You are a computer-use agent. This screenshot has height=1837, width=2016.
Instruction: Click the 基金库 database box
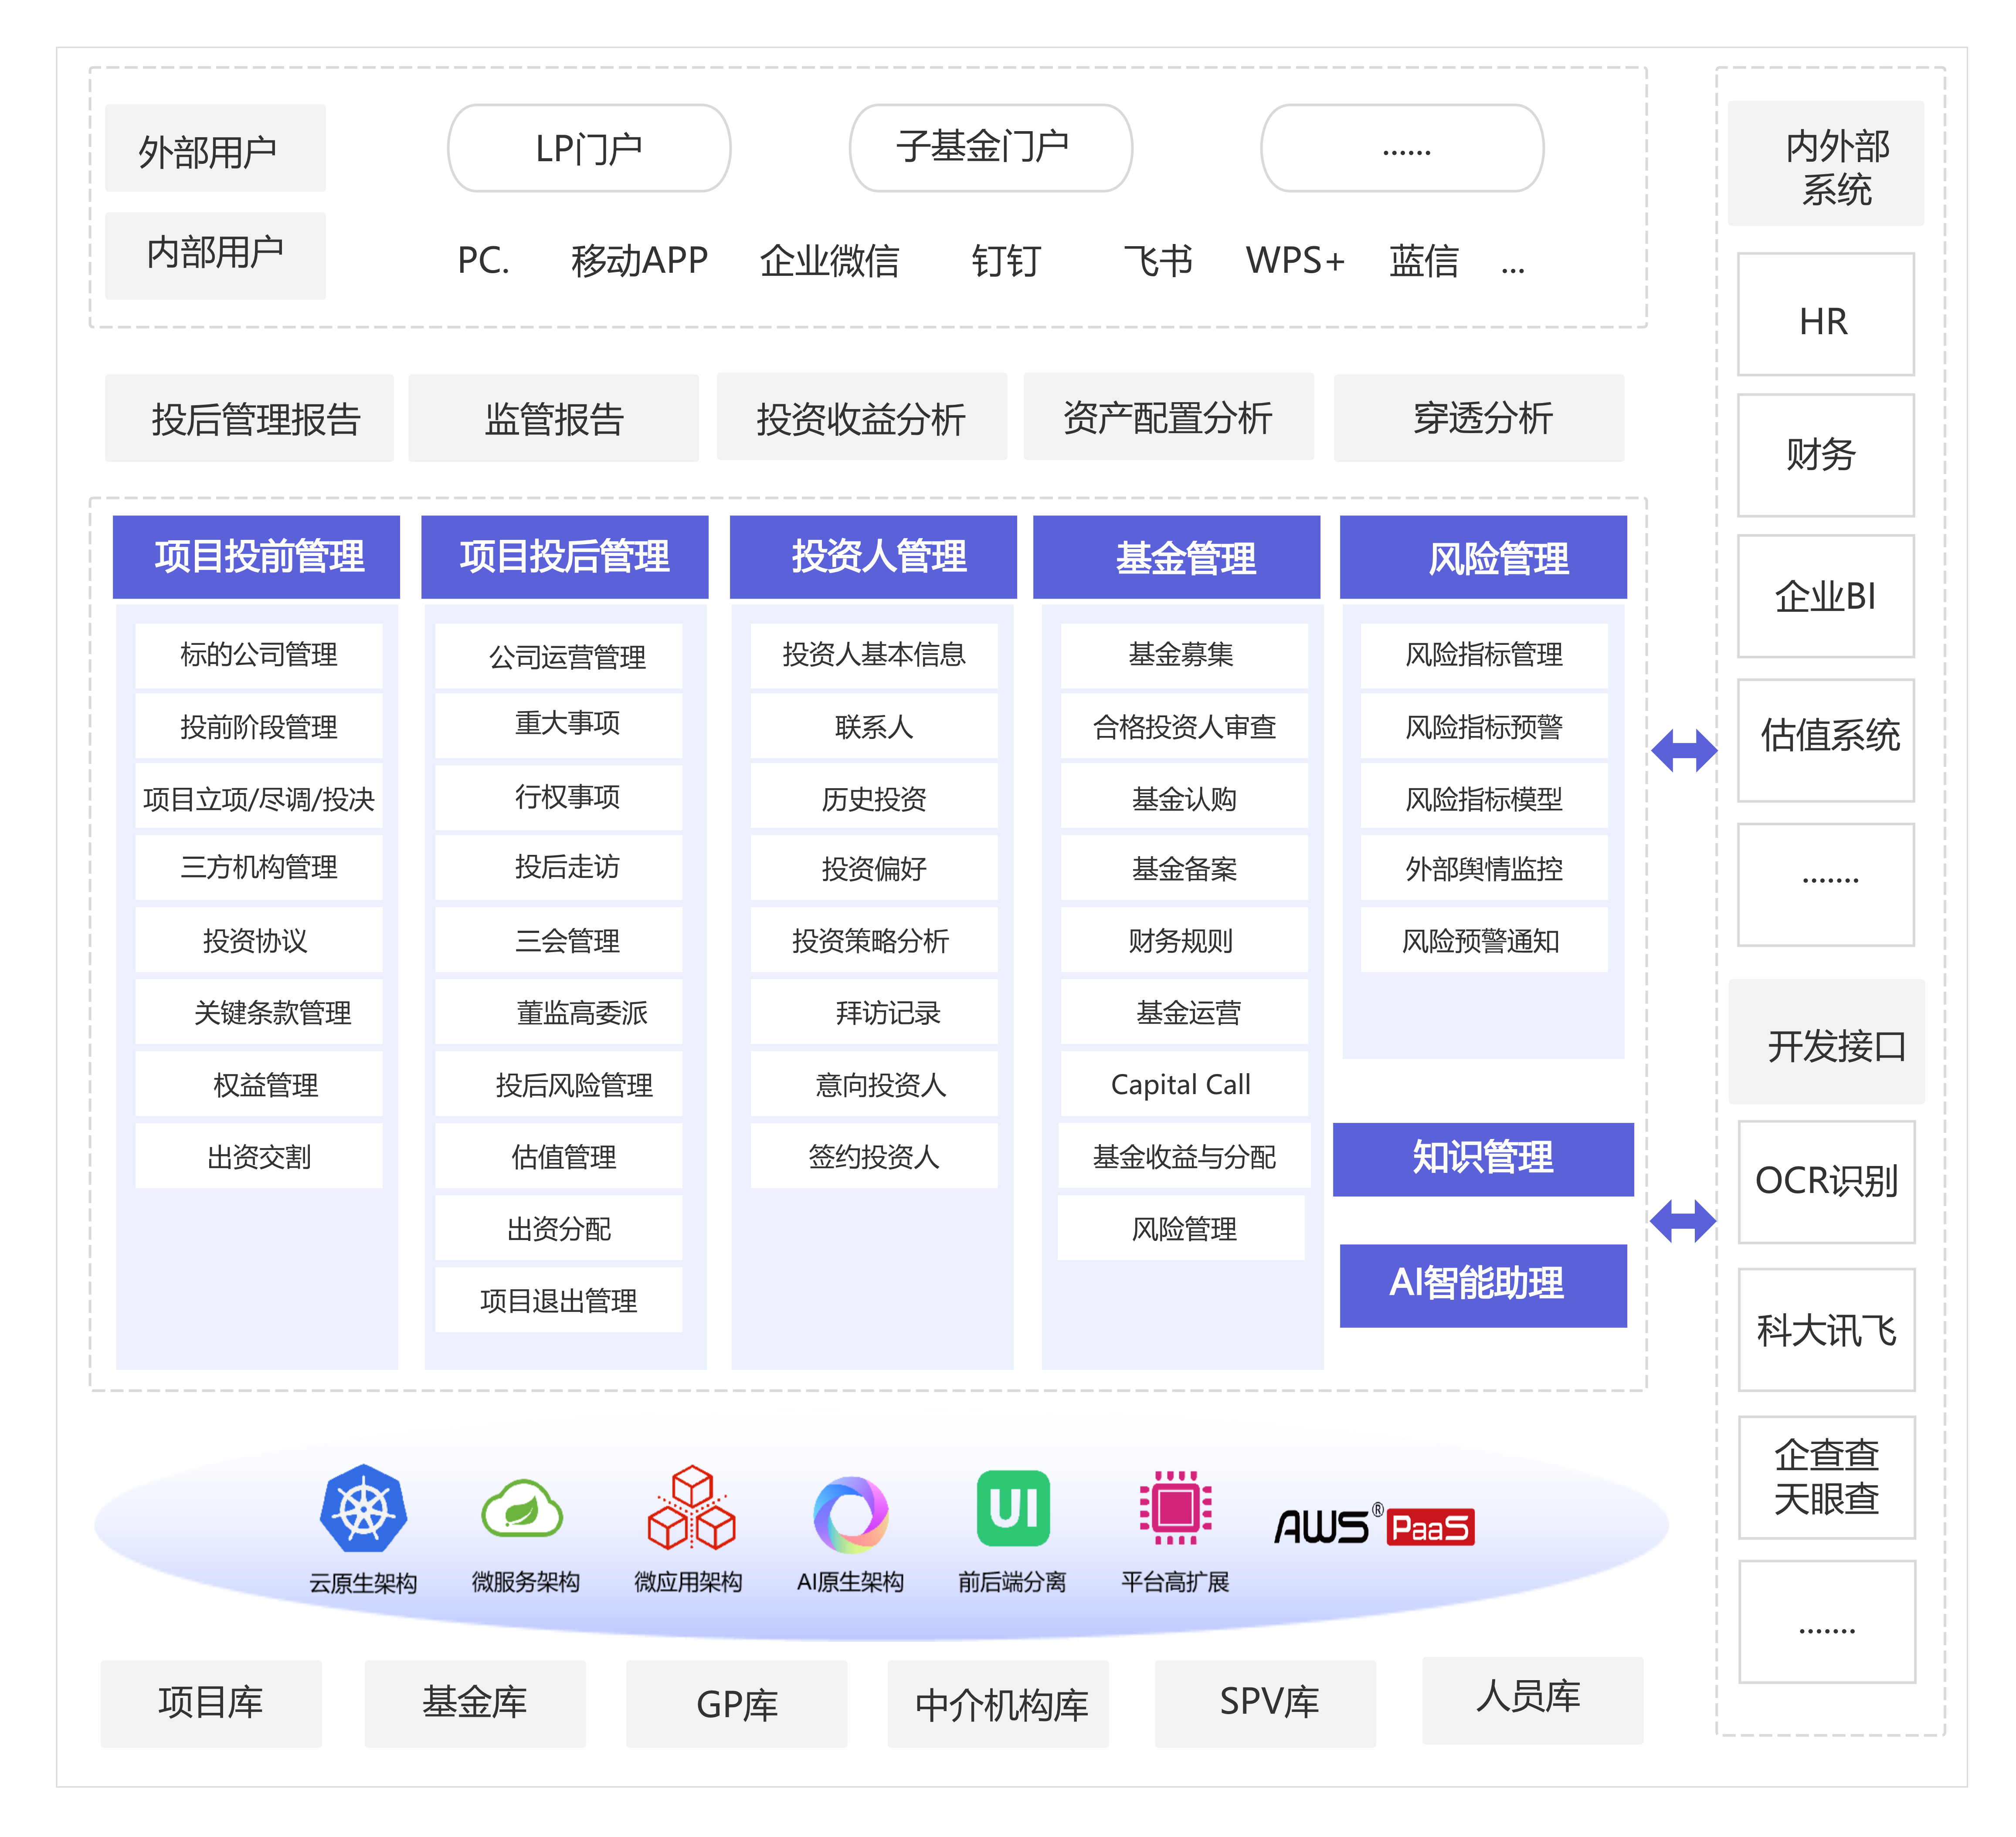click(475, 1704)
